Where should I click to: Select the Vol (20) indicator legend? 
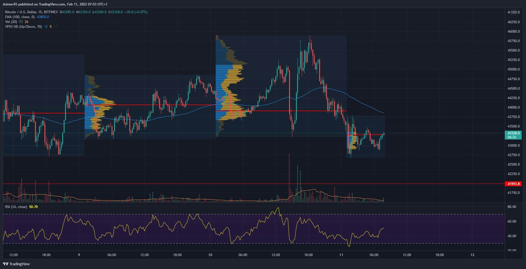tap(11, 22)
